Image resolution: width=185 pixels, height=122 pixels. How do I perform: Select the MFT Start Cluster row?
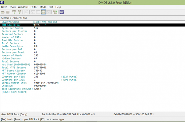(x=92, y=71)
